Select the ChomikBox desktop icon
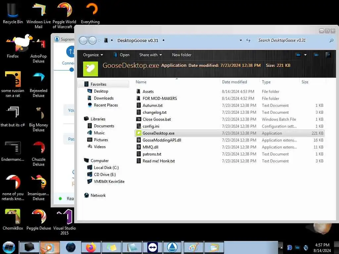 tap(13, 219)
